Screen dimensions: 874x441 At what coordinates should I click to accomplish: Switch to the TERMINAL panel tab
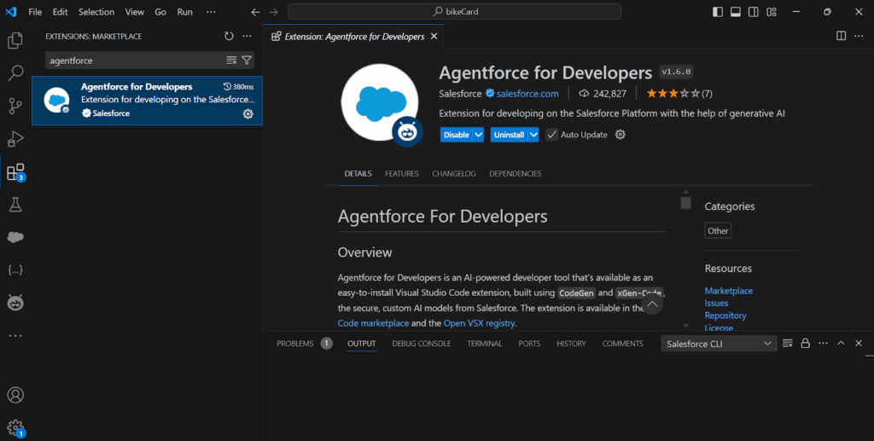point(485,344)
